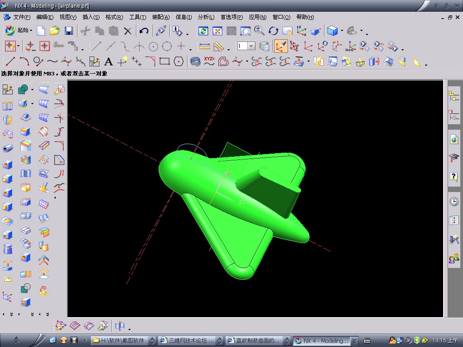Click the Open folder icon

[x=55, y=31]
